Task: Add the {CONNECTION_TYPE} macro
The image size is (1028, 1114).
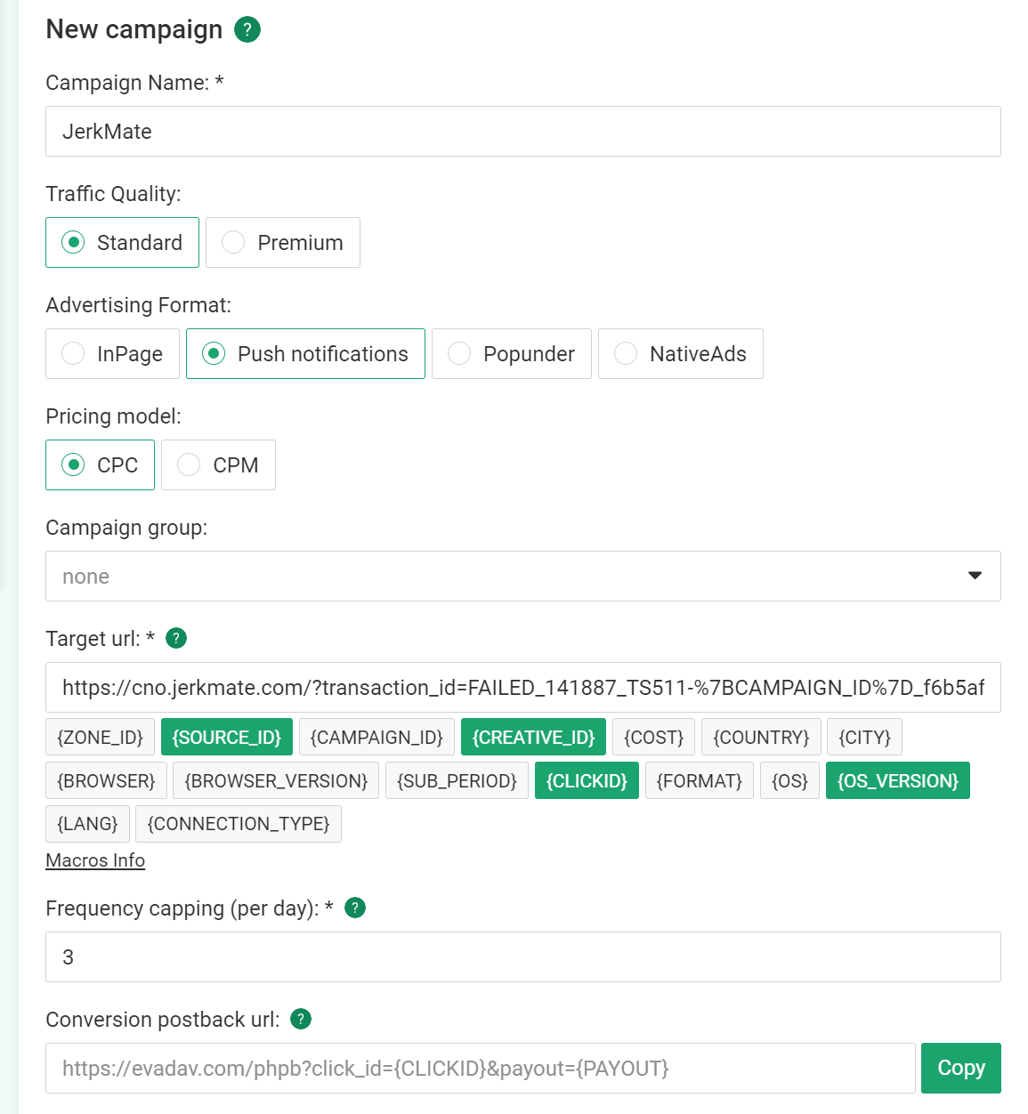Action: 239,824
